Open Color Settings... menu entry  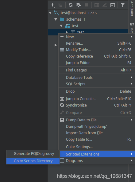[97, 147]
